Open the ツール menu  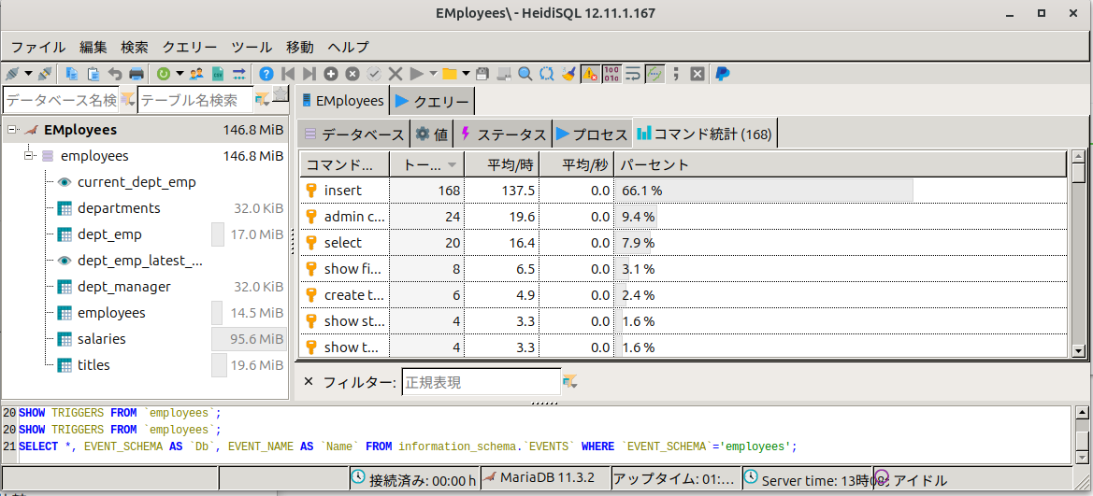point(252,48)
